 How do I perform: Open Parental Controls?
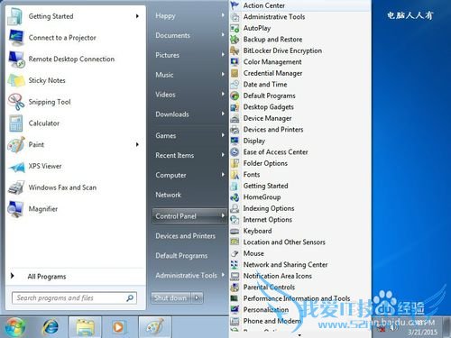(x=269, y=288)
